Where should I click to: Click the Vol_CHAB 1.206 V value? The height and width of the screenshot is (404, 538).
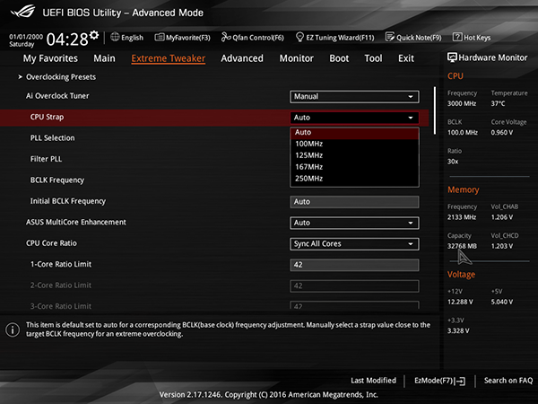[501, 217]
